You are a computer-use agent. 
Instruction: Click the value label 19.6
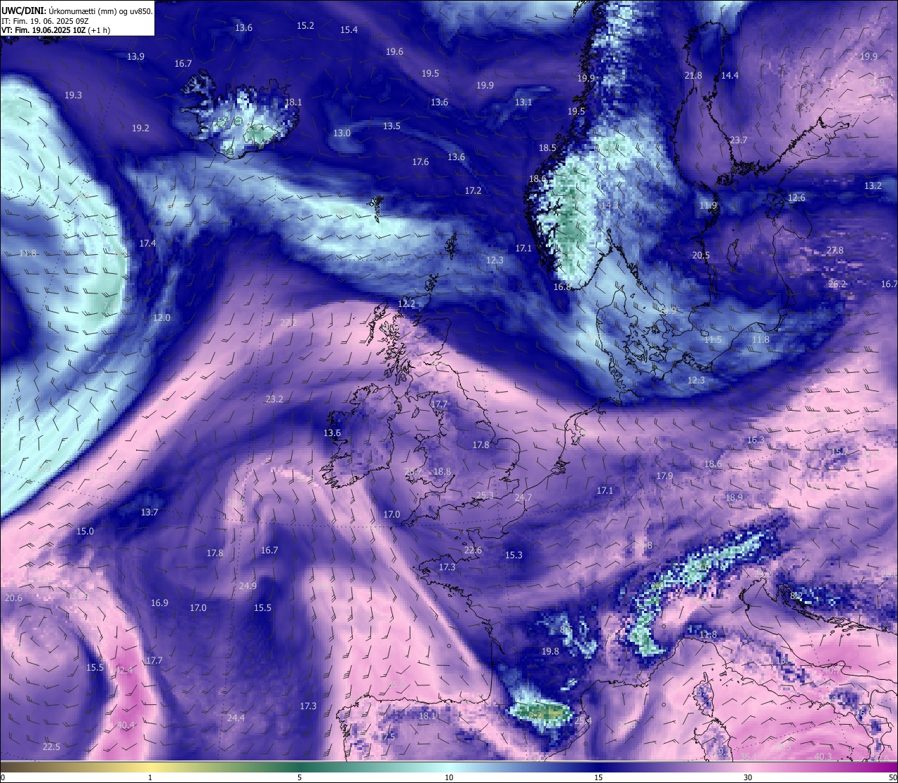click(x=394, y=51)
